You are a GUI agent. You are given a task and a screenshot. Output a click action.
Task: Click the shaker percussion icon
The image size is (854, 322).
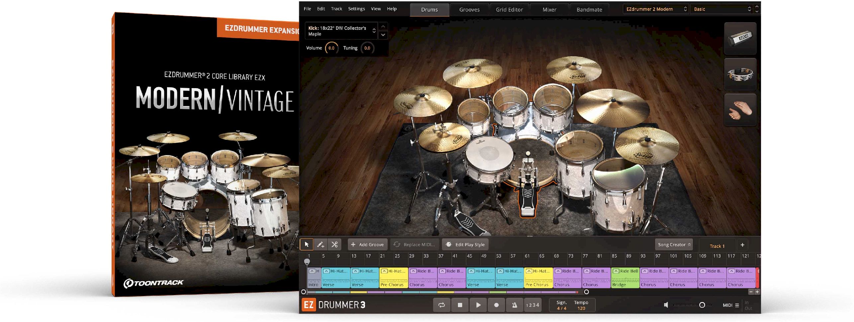[x=740, y=38]
